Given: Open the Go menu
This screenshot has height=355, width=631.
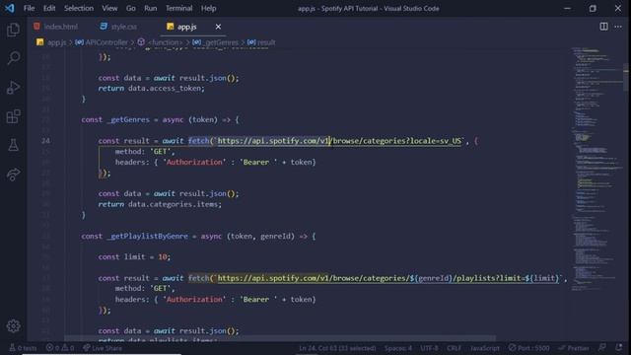Looking at the screenshot, I should [x=131, y=8].
